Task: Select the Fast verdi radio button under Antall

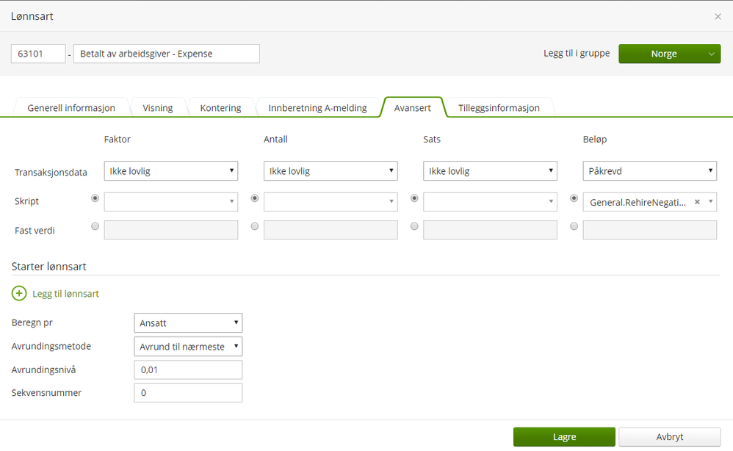Action: 255,227
